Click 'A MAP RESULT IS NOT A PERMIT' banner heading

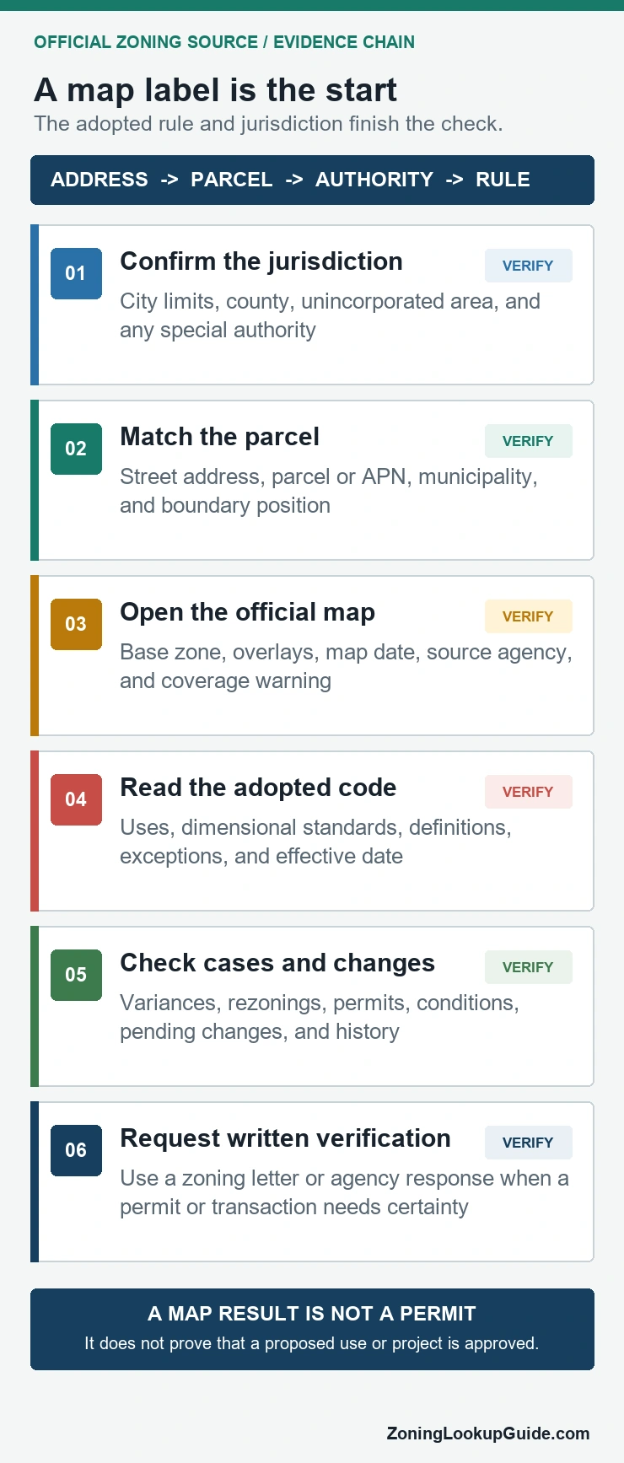tap(312, 1314)
